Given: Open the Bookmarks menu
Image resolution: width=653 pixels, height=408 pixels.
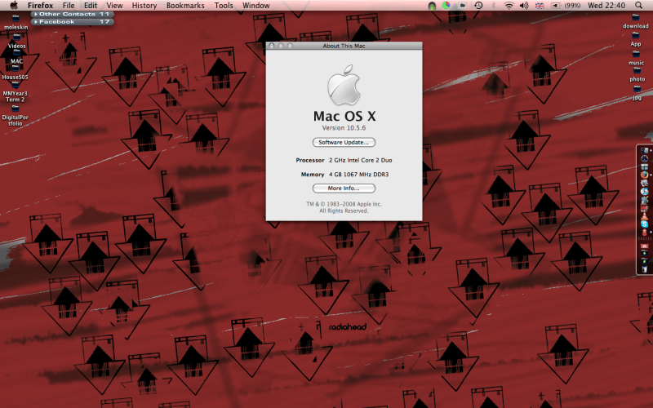Looking at the screenshot, I should pos(185,6).
